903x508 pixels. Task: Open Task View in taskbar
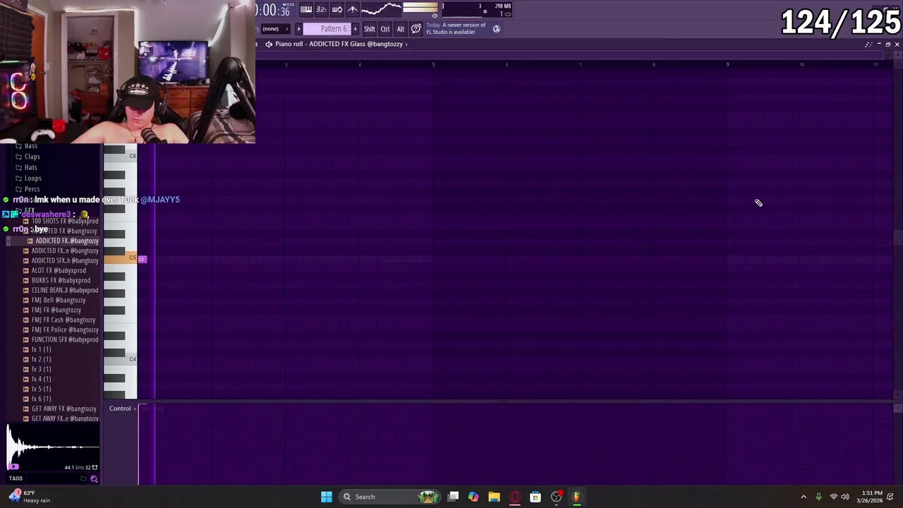(x=454, y=497)
